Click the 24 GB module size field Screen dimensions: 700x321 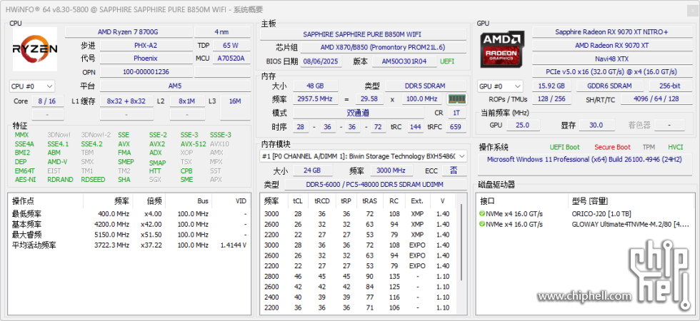(313, 170)
